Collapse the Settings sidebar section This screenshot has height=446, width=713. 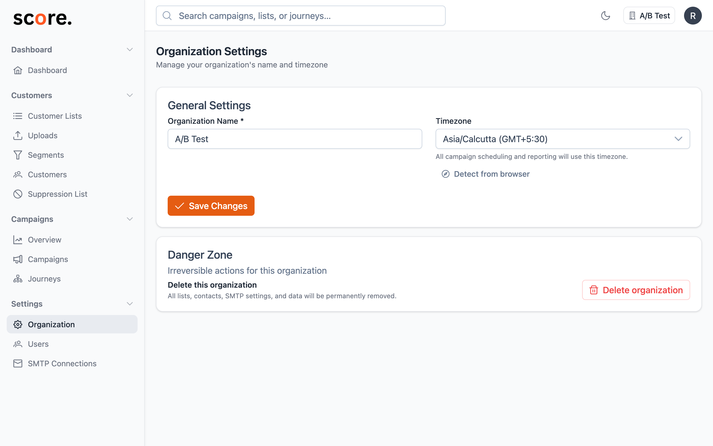pos(130,304)
